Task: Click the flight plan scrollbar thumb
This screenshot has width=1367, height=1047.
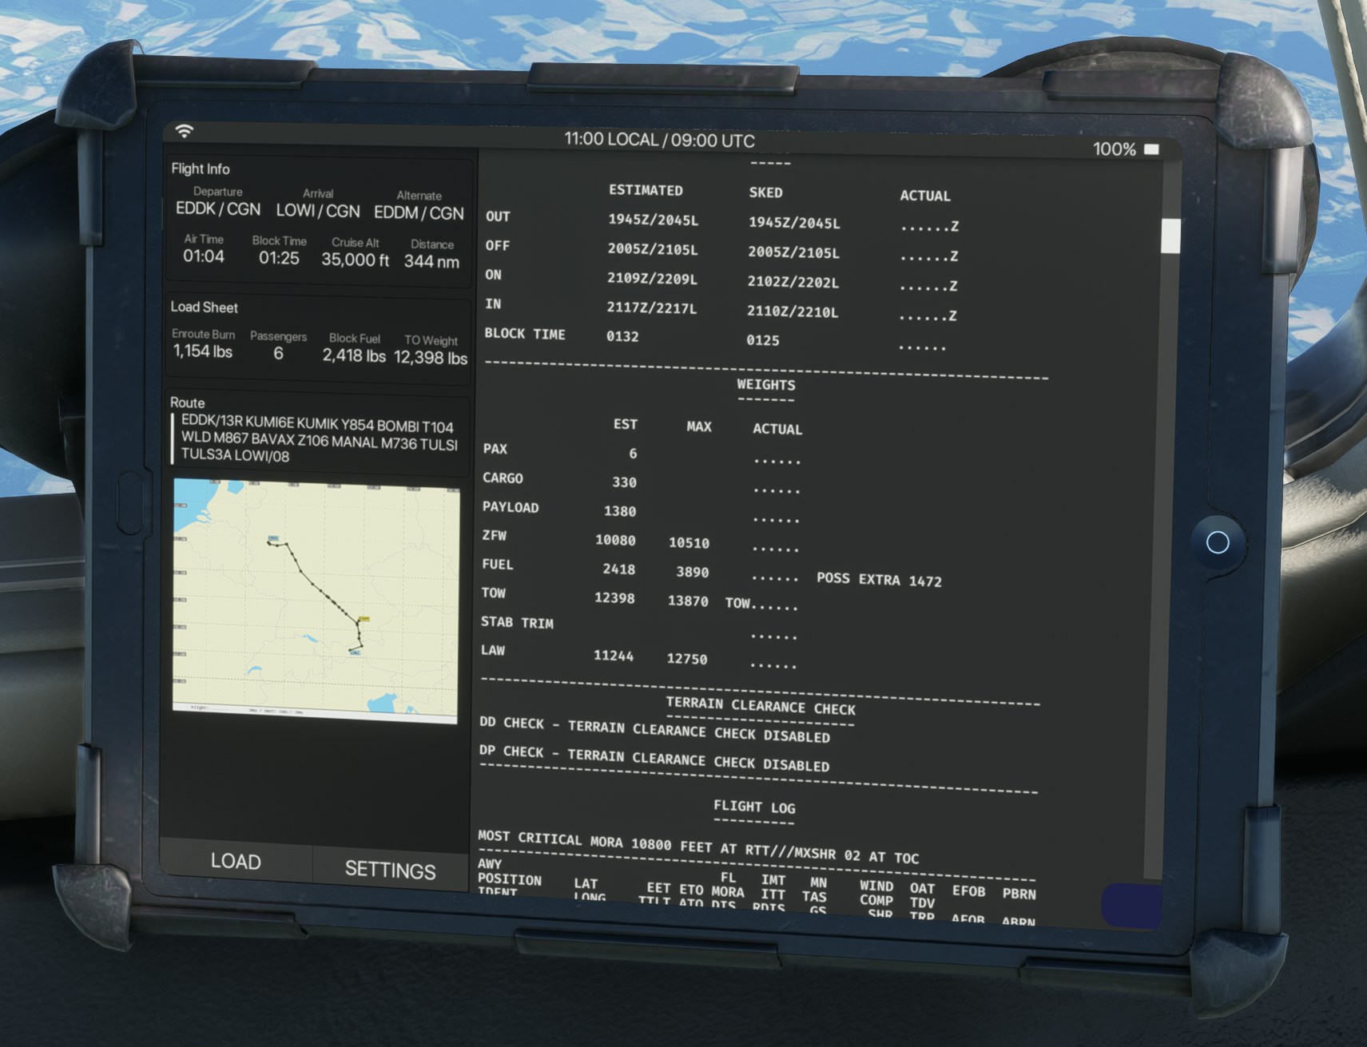Action: (1170, 236)
